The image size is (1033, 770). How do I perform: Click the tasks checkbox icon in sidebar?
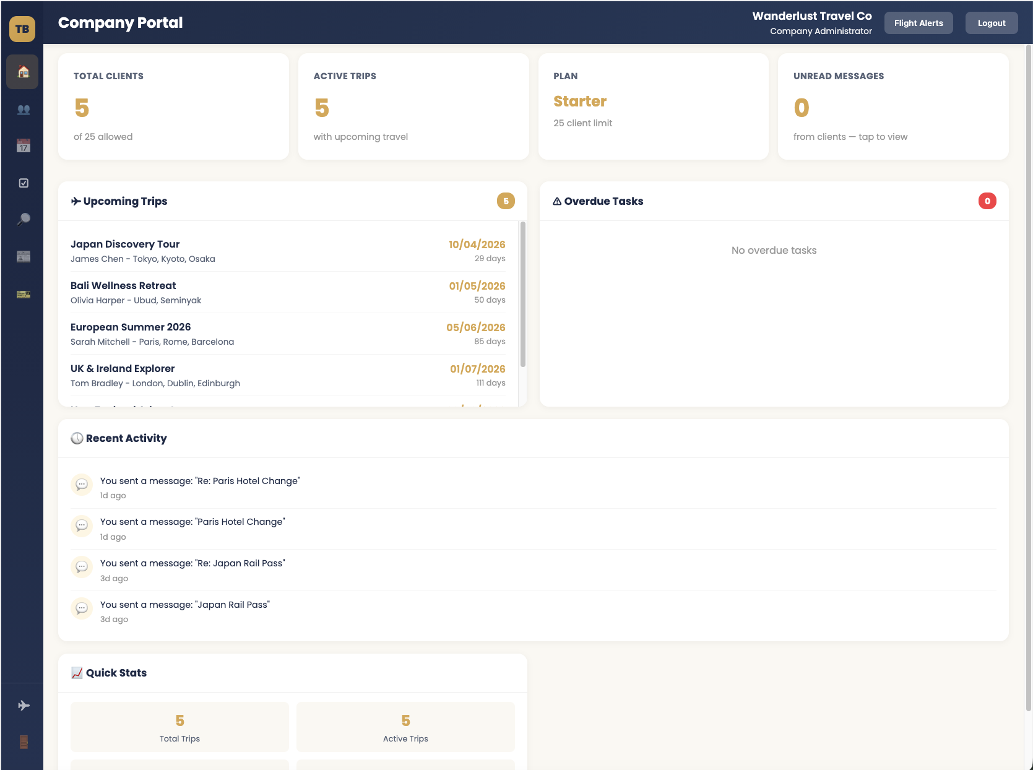[x=22, y=183]
